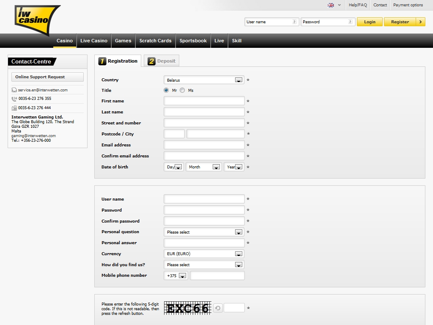This screenshot has height=325, width=433.
Task: Open the Sportsbook section
Action: 193,41
